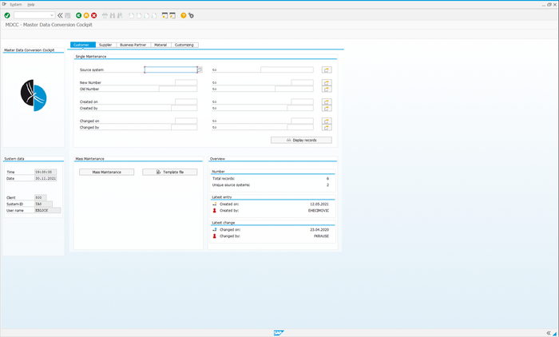Viewport: 559px width, 337px height.
Task: Click the Display records button
Action: pyautogui.click(x=301, y=140)
